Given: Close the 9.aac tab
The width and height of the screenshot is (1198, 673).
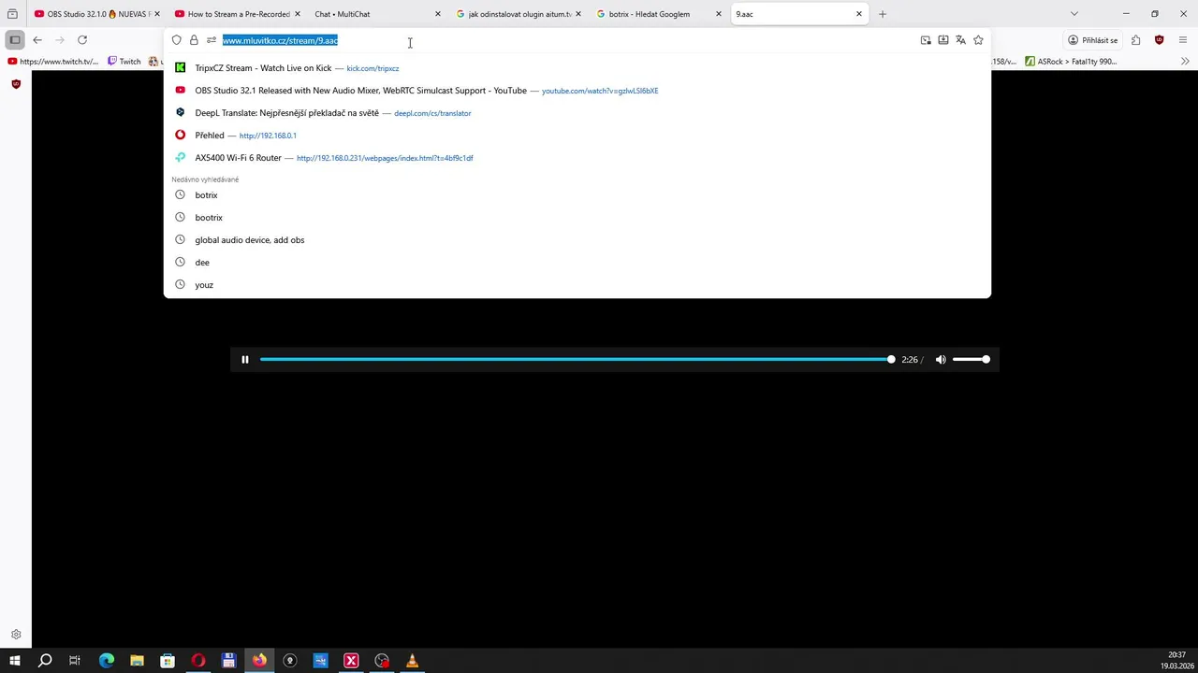Looking at the screenshot, I should point(859,14).
